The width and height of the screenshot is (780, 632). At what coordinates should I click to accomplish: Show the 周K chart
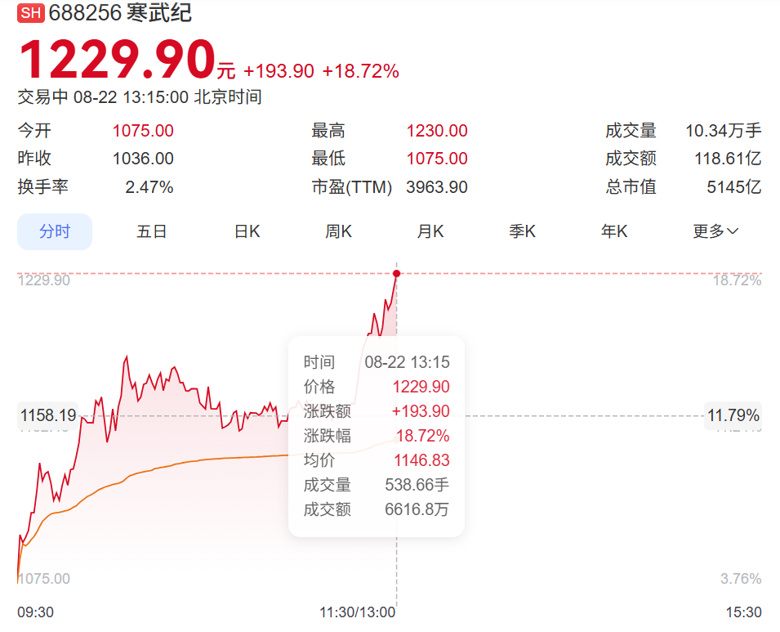pyautogui.click(x=338, y=231)
